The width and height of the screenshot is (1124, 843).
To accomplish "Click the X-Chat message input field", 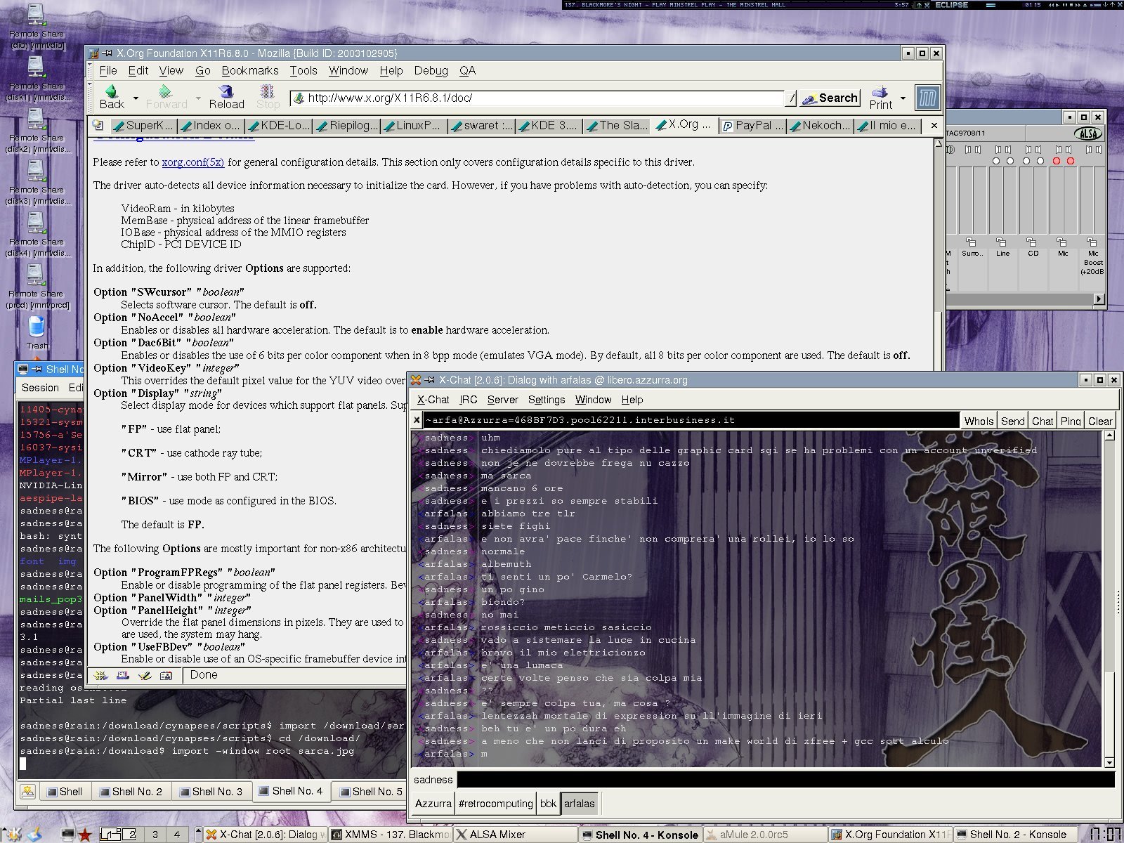I will point(785,779).
